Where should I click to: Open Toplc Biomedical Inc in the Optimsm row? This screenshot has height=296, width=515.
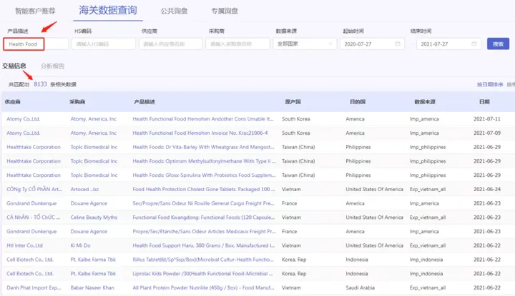coord(94,161)
